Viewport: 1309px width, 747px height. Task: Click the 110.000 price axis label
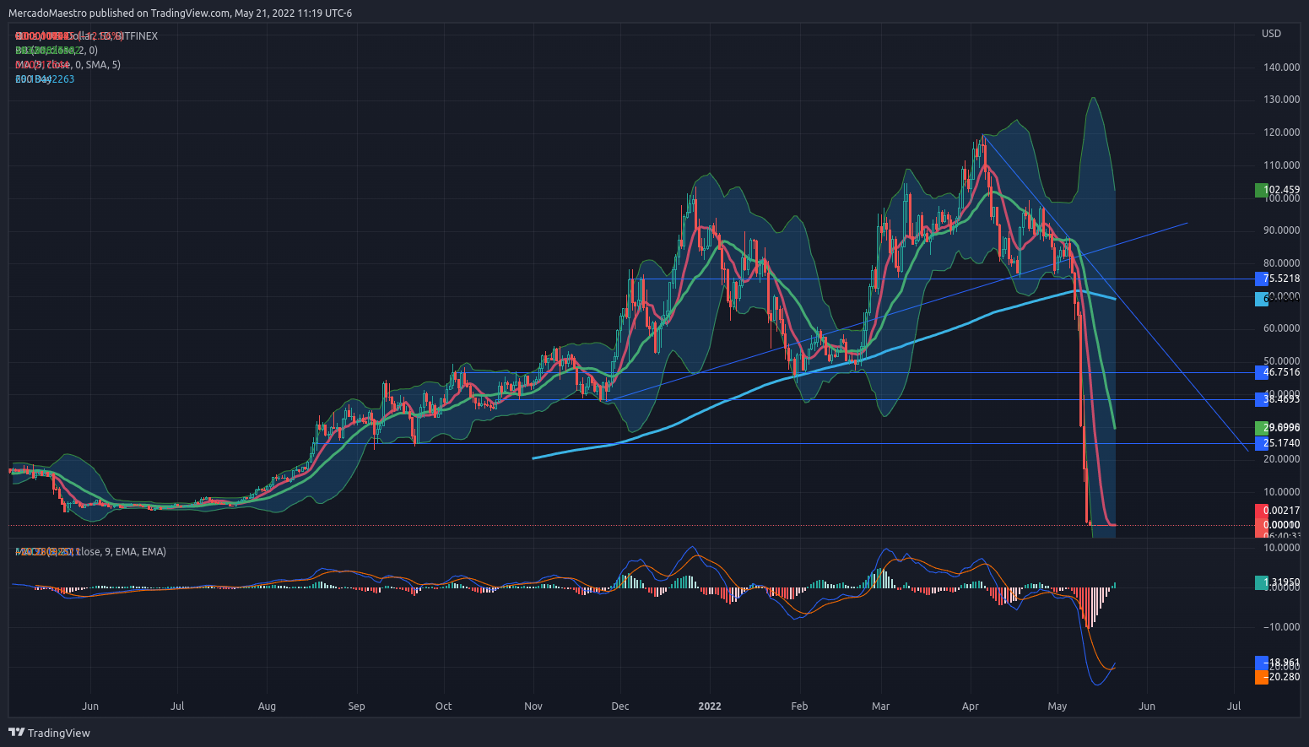(1281, 165)
